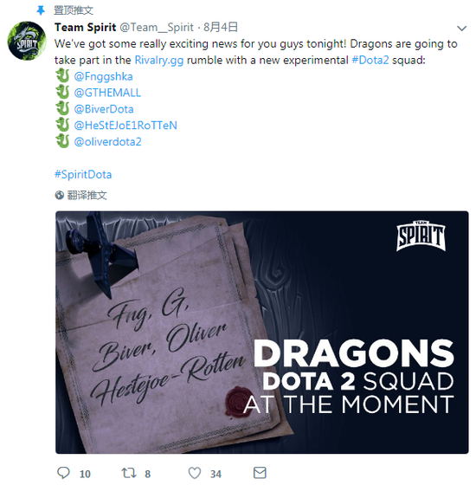This screenshot has width=476, height=485.
Task: Open Team Spirit profile avatar
Action: [x=27, y=41]
